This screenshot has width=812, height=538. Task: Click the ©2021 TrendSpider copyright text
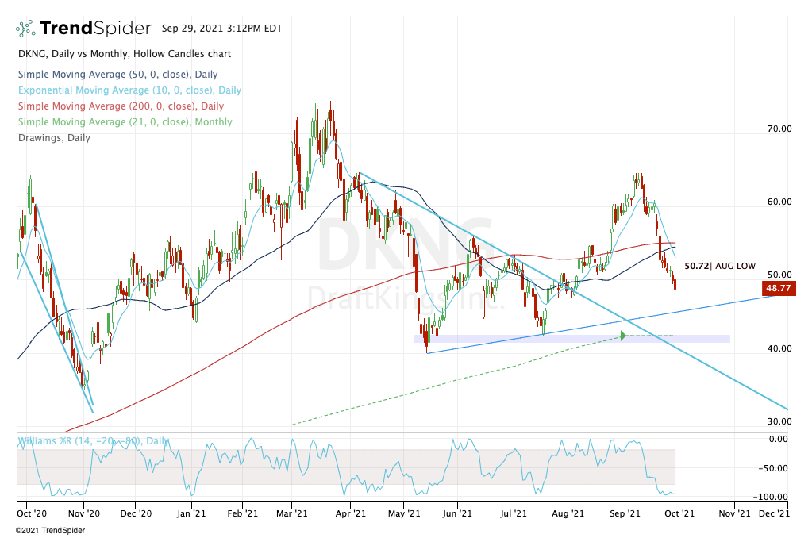point(50,531)
